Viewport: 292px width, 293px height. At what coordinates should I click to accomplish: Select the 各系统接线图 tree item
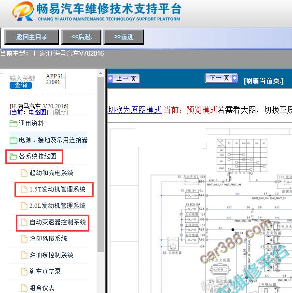(x=38, y=156)
